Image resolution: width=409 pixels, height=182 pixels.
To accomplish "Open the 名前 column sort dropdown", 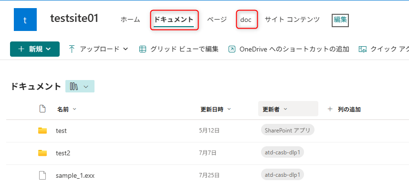I will click(x=74, y=109).
